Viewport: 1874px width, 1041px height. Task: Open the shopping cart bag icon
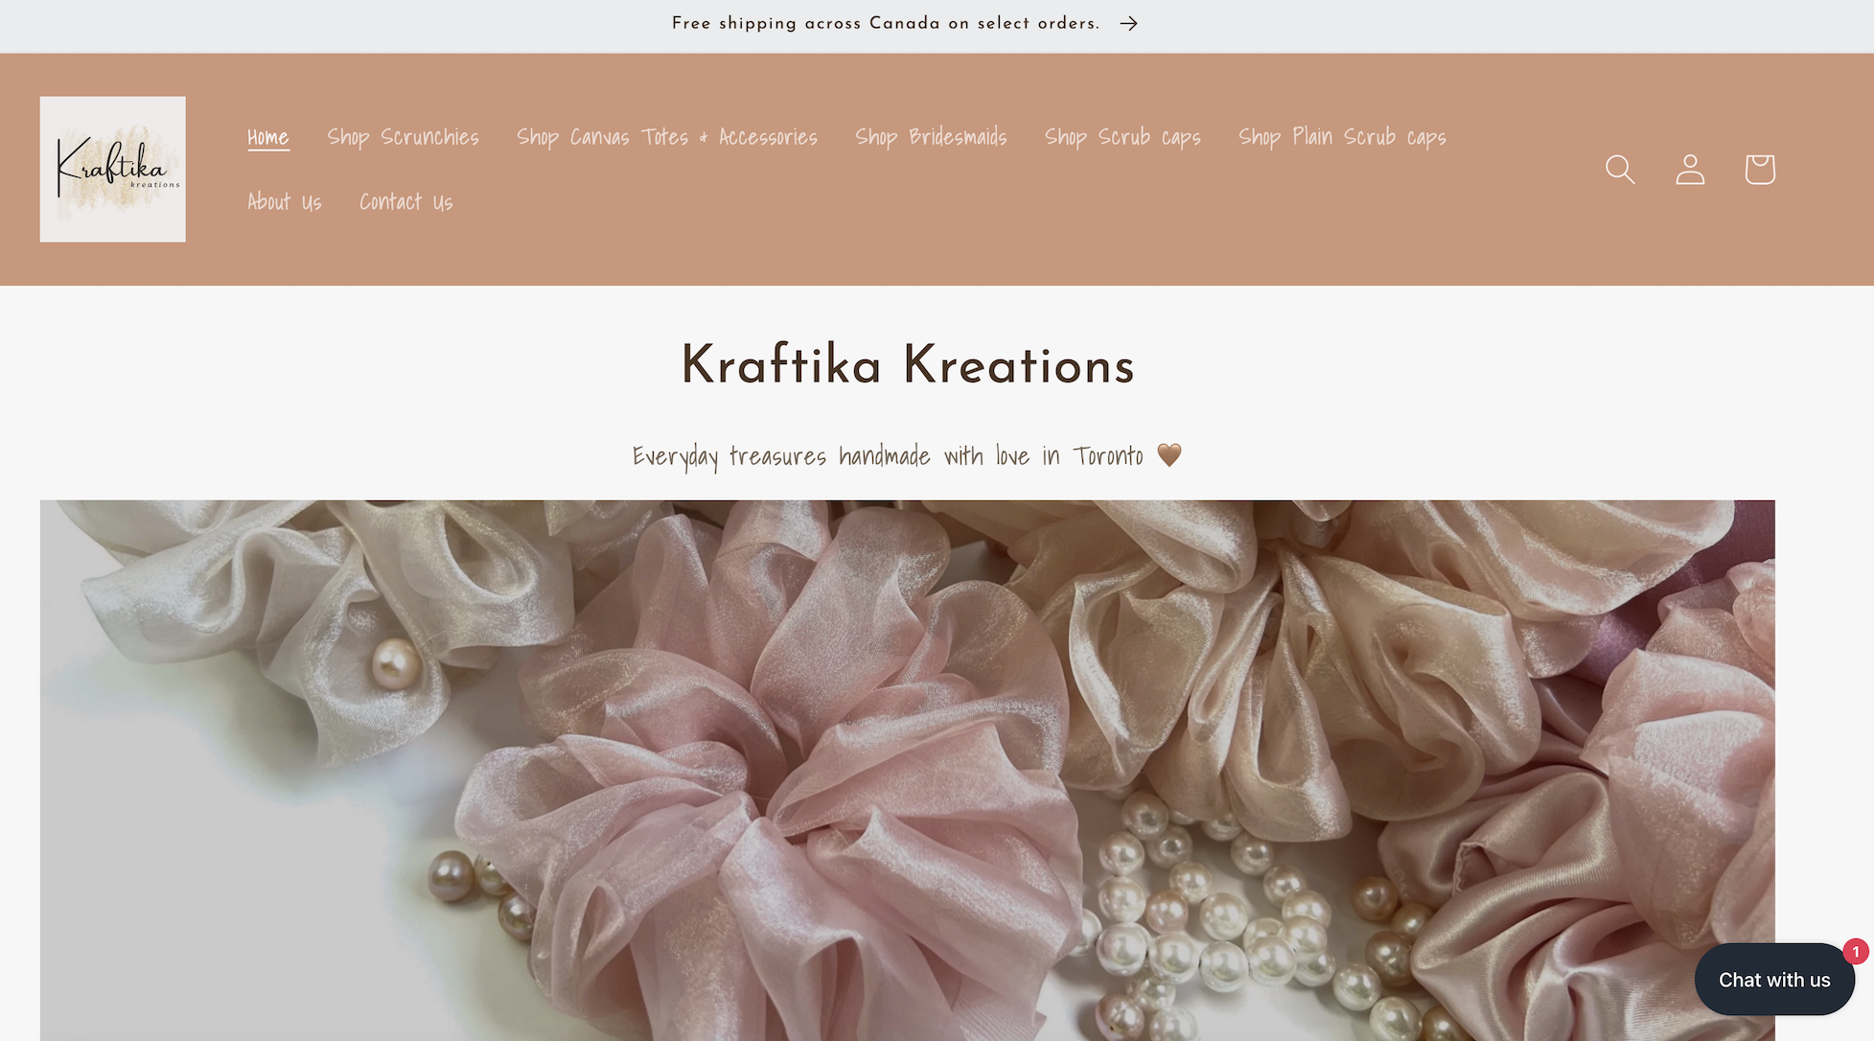[x=1760, y=170]
